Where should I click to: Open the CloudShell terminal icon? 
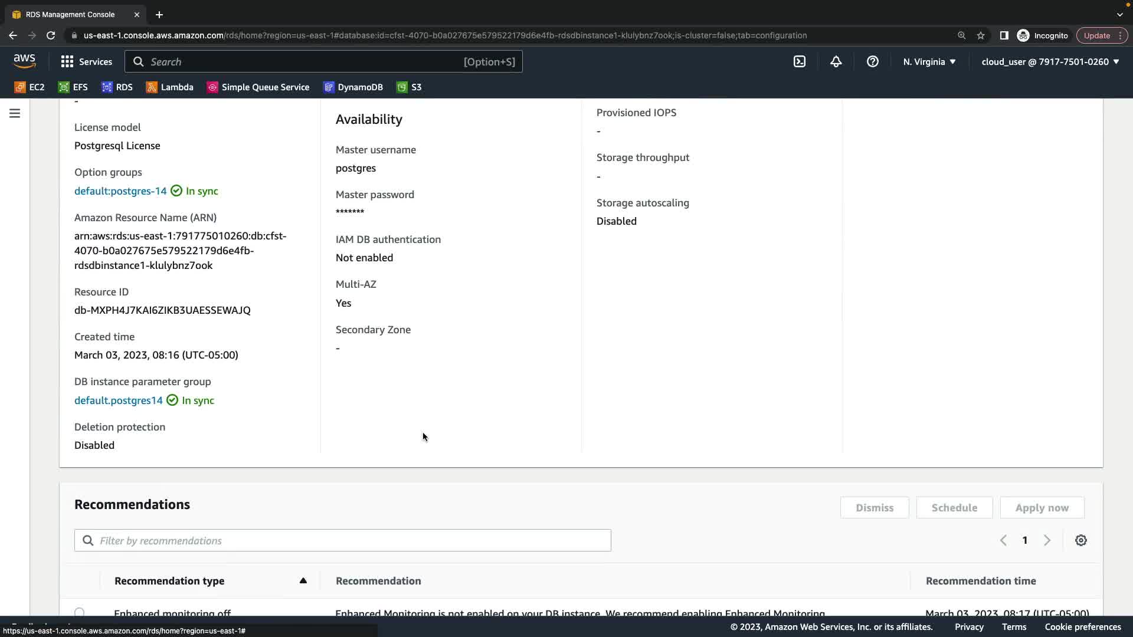tap(800, 61)
